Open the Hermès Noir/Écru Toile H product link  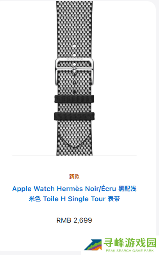pos(74,194)
